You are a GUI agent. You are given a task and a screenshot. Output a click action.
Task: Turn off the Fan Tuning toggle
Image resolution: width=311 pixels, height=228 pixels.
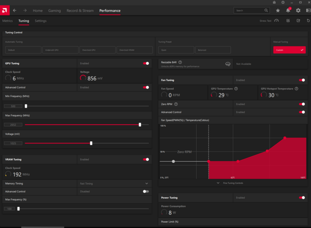pos(302,80)
